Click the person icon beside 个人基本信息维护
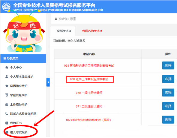This screenshot has width=177, height=138. tap(7, 77)
